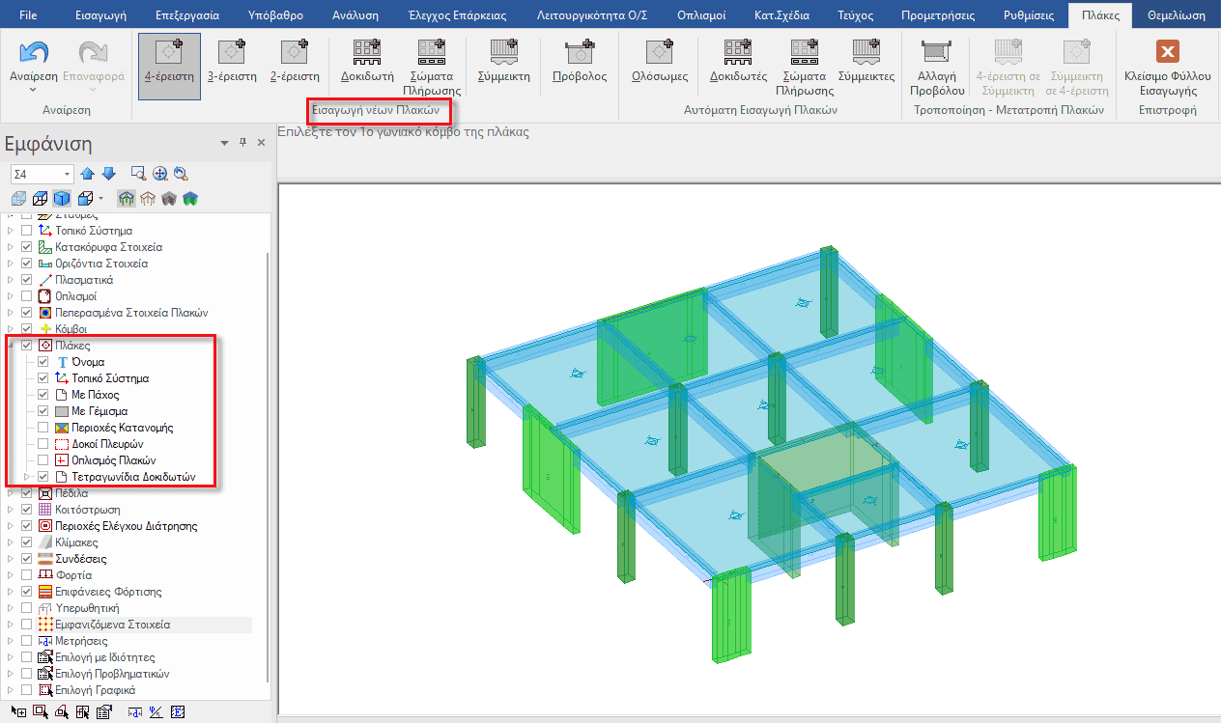
Task: Collapse the Πλάκες tree node
Action: point(11,346)
